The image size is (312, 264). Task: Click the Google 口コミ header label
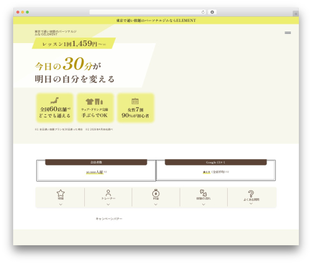tap(216, 162)
